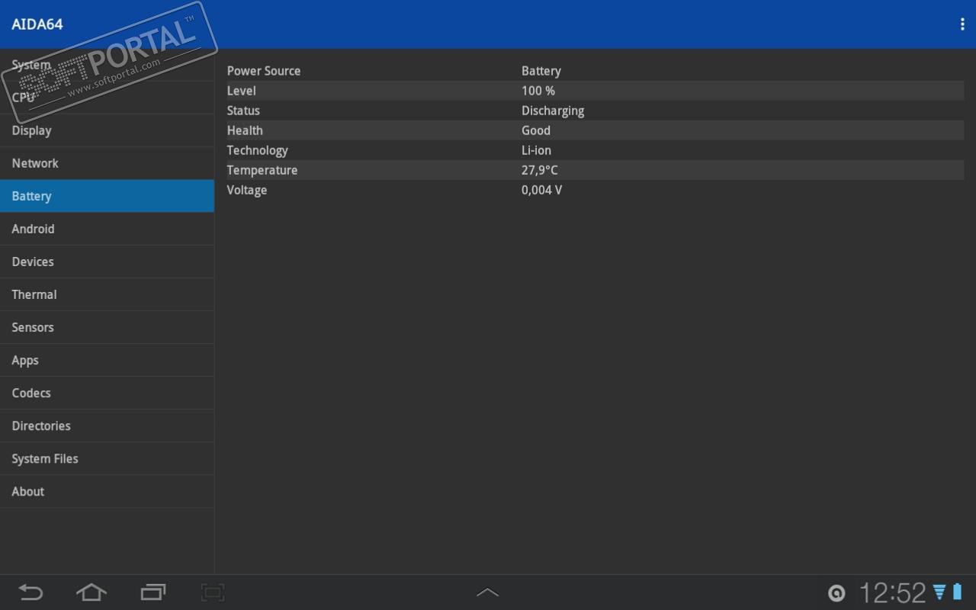Image resolution: width=976 pixels, height=610 pixels.
Task: Select the Temperature label
Action: click(x=262, y=170)
